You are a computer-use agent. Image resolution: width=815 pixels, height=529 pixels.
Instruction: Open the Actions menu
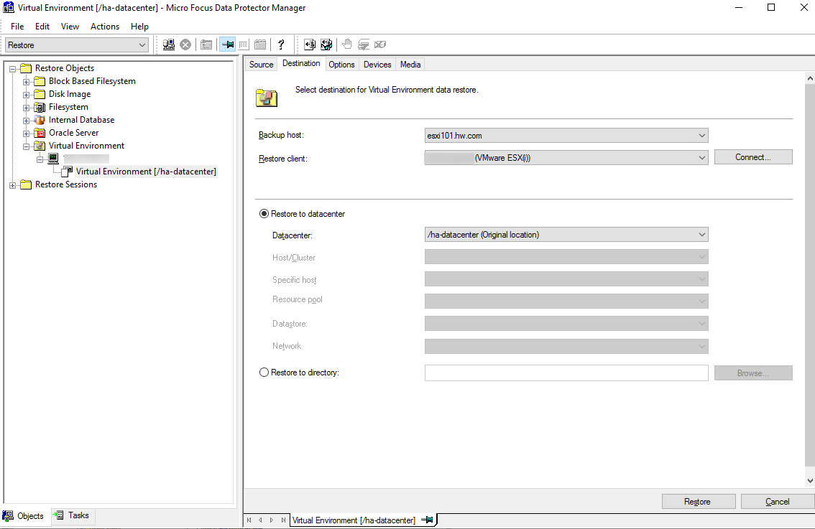[x=104, y=27]
